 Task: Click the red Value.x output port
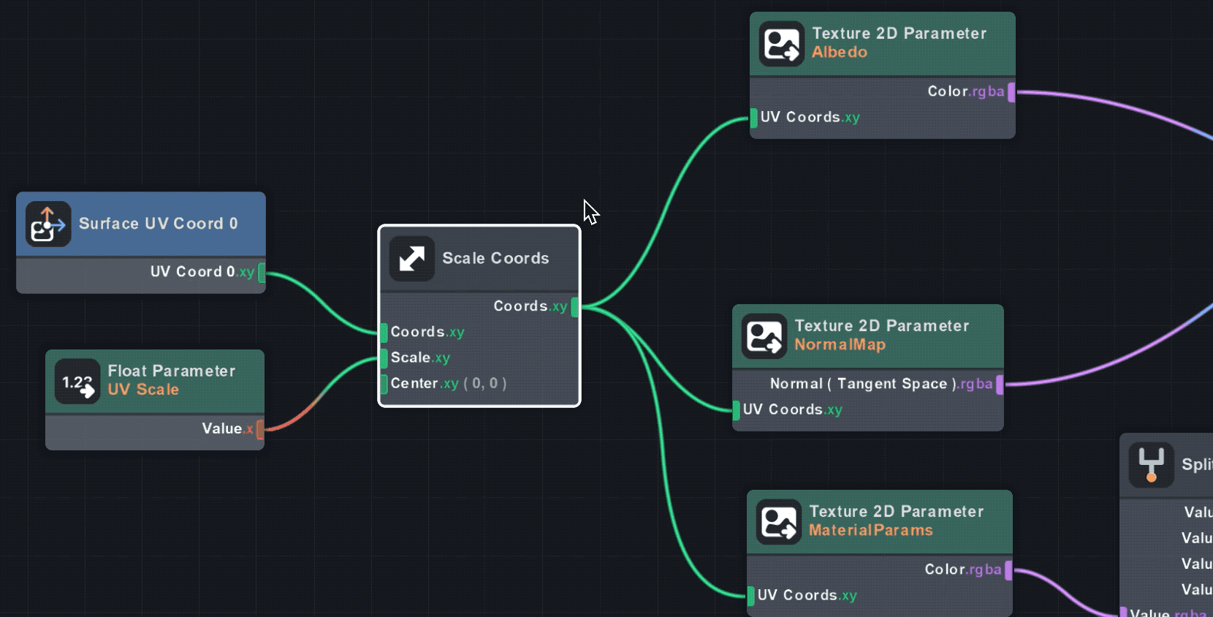(260, 429)
